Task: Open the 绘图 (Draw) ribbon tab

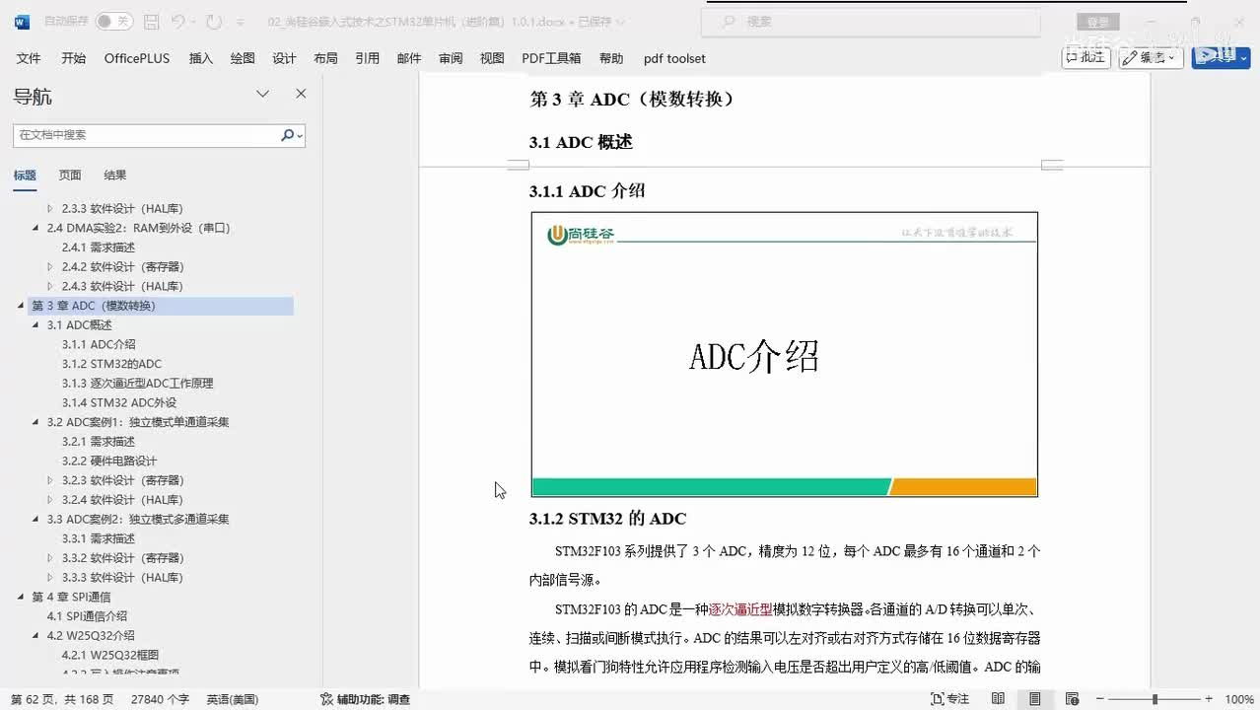Action: 243,58
